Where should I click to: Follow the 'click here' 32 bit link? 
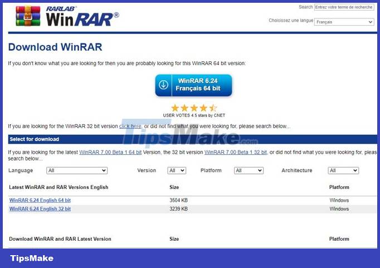pos(130,126)
